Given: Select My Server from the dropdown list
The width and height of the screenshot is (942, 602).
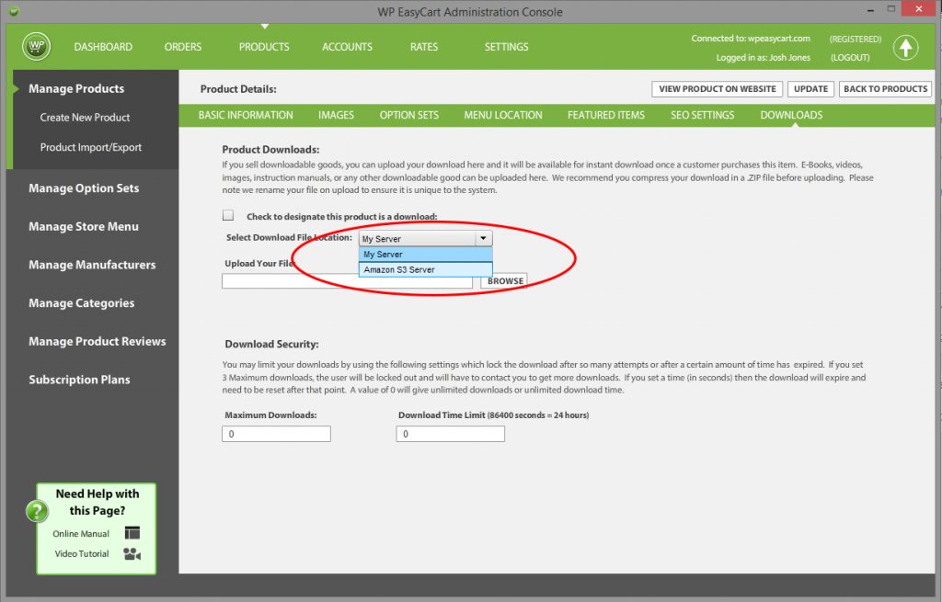Looking at the screenshot, I should click(425, 255).
